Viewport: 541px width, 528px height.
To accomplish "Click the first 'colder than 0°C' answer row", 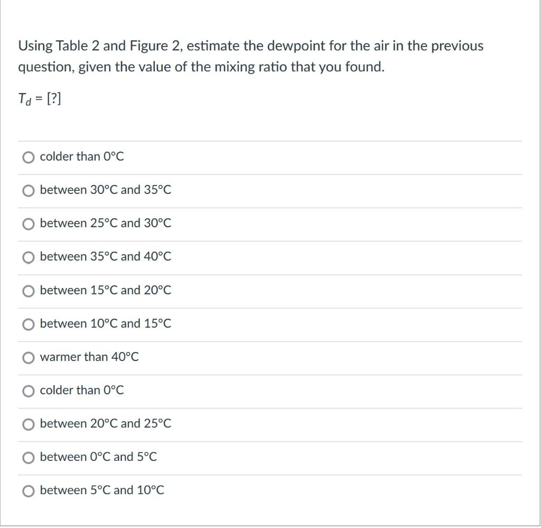I will pyautogui.click(x=82, y=157).
